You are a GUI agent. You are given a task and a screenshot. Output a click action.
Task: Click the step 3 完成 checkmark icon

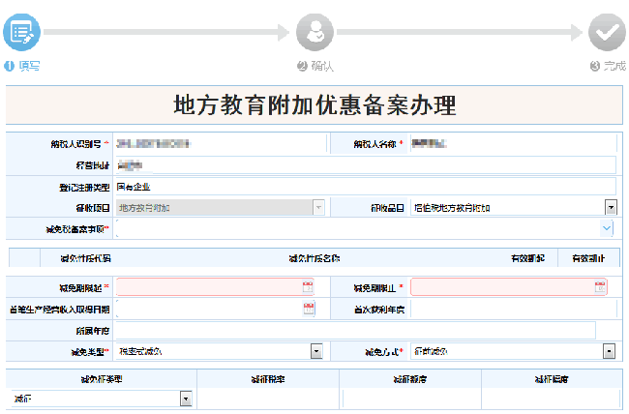point(607,33)
